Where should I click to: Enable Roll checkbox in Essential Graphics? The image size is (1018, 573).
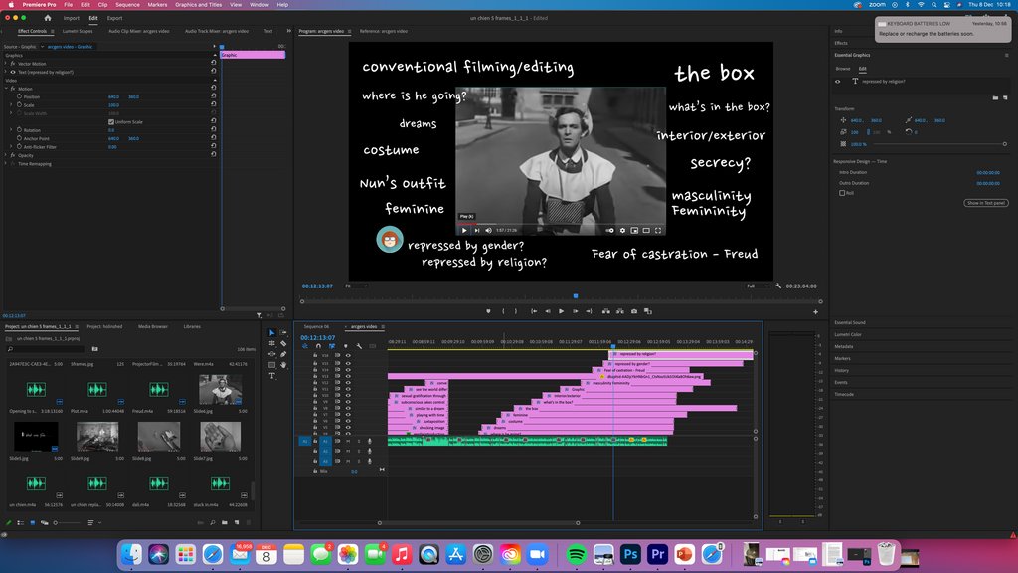842,193
